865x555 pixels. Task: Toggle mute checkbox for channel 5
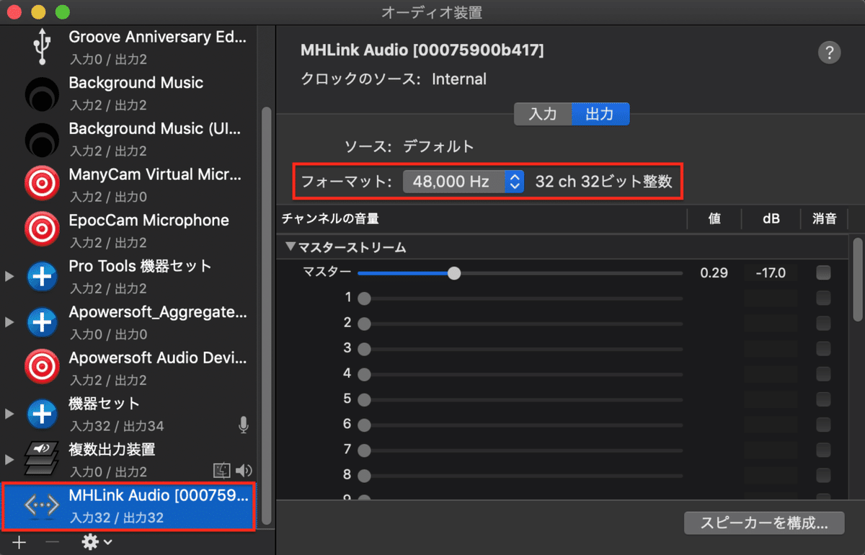tap(823, 399)
